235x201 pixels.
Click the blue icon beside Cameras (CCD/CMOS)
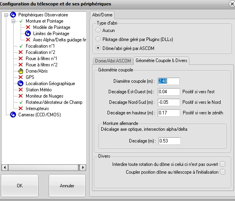point(13,115)
